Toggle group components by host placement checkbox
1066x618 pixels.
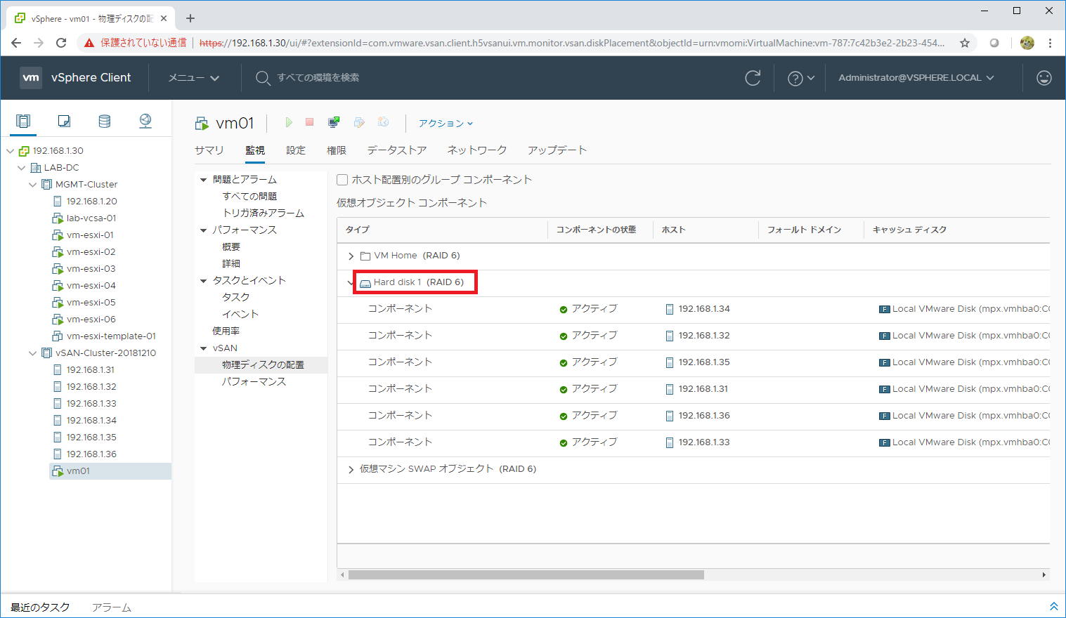coord(342,180)
